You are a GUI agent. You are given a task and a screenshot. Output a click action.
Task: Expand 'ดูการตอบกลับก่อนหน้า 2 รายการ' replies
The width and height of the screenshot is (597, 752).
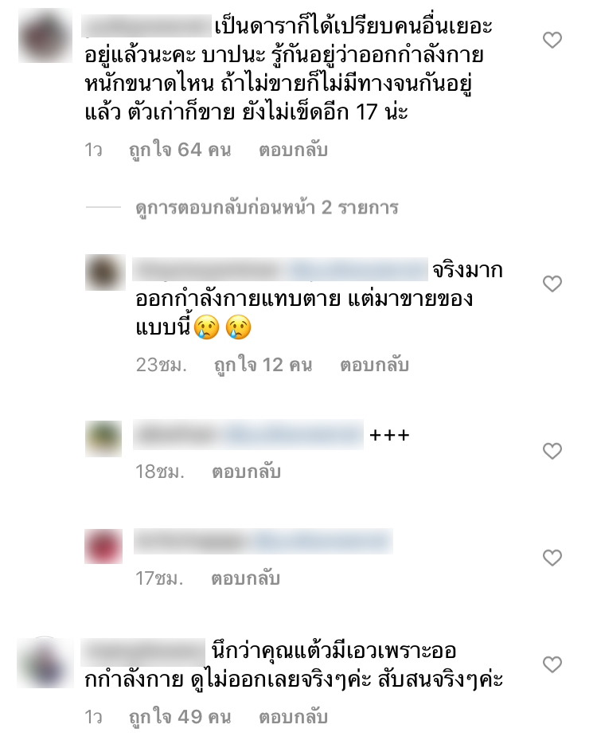point(267,208)
